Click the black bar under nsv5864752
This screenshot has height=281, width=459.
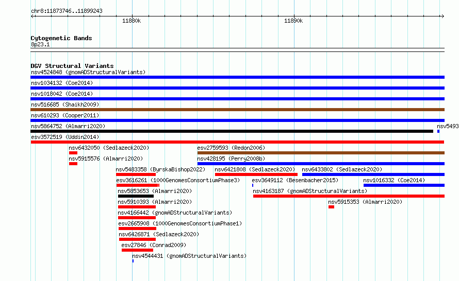coord(232,131)
